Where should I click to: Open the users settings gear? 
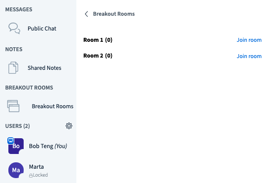(69, 126)
